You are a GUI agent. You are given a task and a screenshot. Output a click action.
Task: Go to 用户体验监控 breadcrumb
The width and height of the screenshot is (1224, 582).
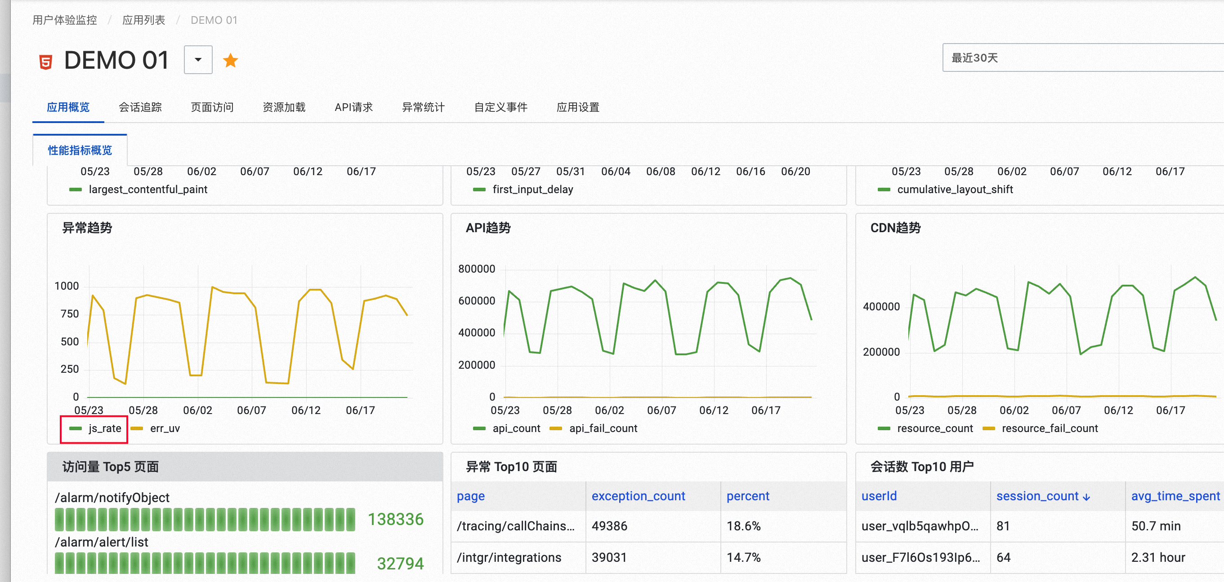tap(65, 20)
